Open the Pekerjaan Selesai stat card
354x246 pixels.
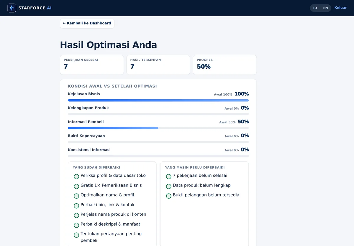[x=92, y=65]
